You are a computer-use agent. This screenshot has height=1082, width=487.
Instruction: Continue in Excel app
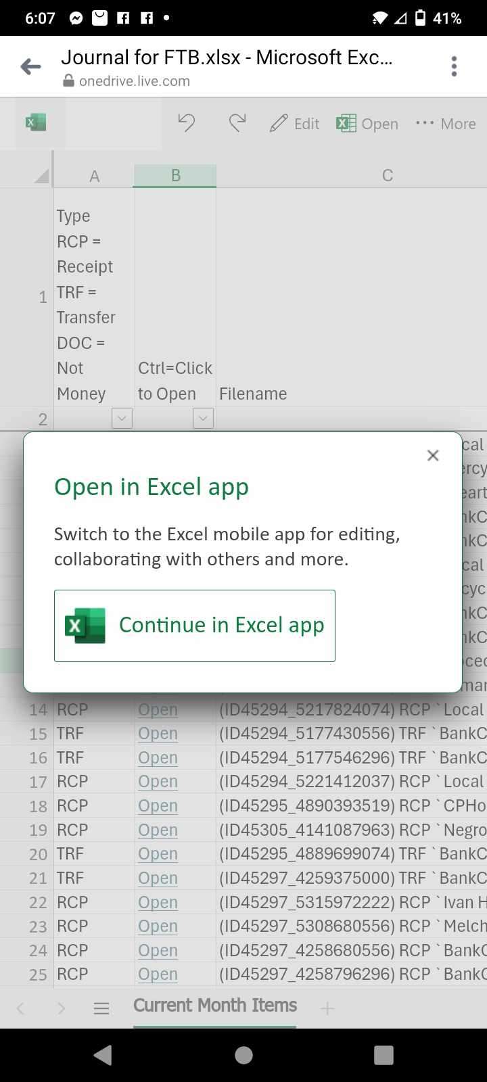click(x=195, y=626)
